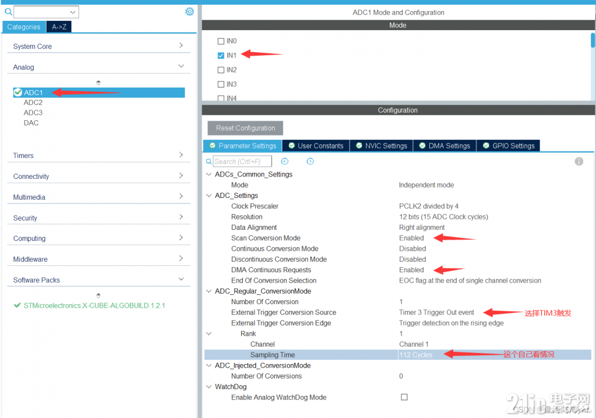
Task: Change the trigger detection rising edge value
Action: pos(451,323)
